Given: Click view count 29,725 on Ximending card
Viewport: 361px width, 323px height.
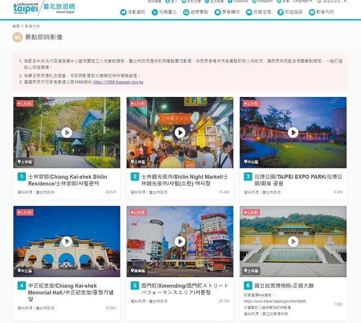Looking at the screenshot, I should [x=224, y=301].
